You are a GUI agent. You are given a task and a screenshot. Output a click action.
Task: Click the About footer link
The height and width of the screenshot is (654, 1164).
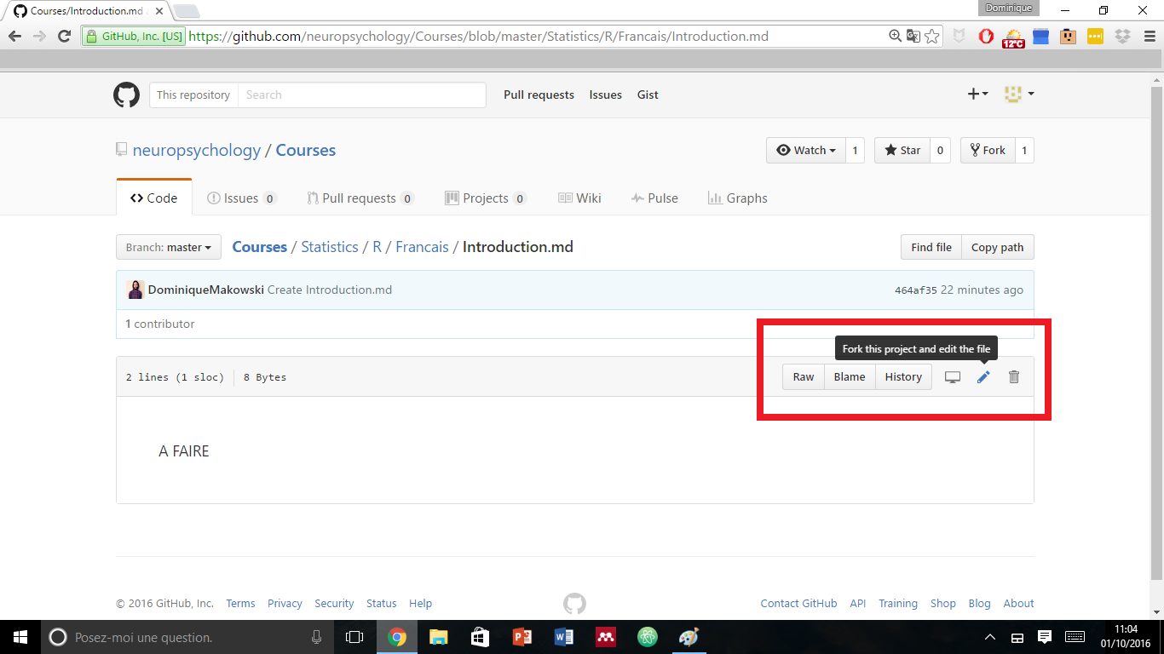tap(1018, 603)
